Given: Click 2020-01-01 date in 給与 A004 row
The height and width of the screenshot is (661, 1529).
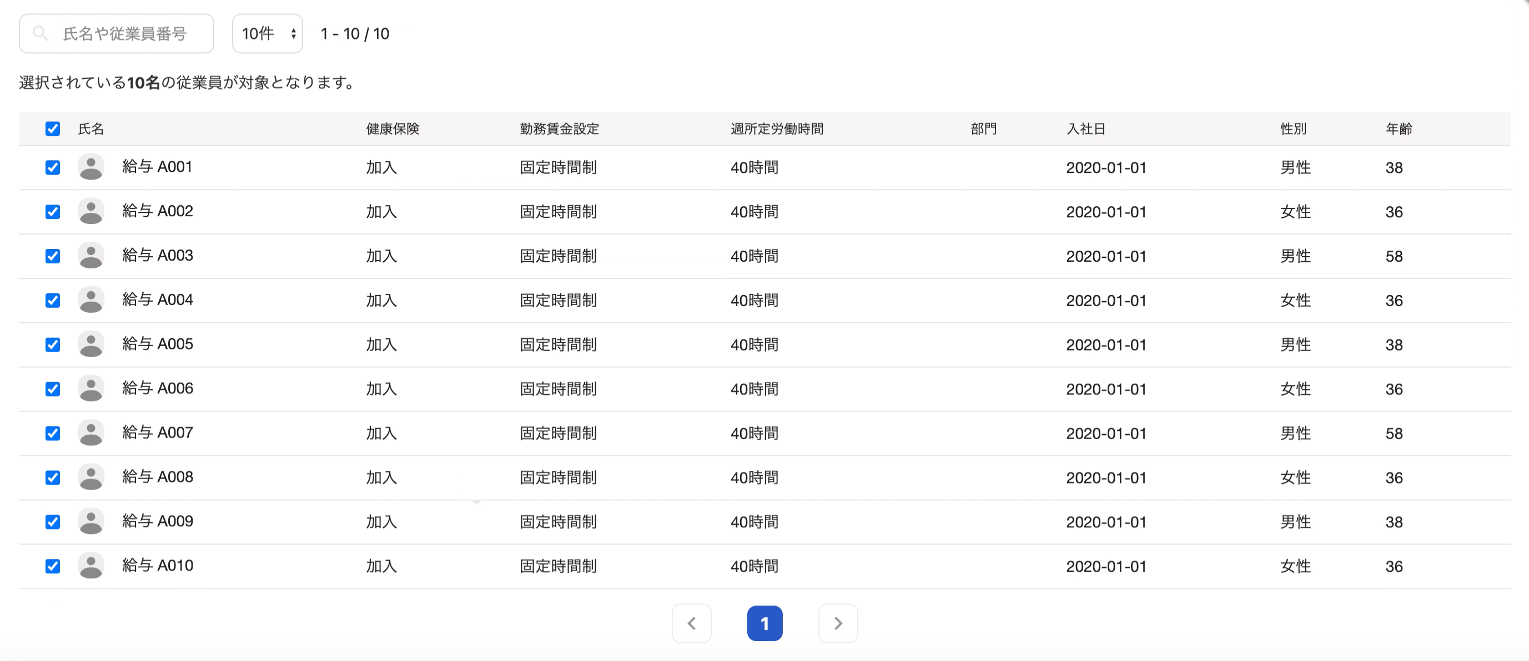Looking at the screenshot, I should tap(1106, 301).
